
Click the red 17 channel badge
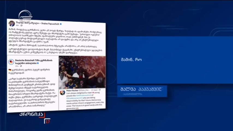[x=47, y=121]
